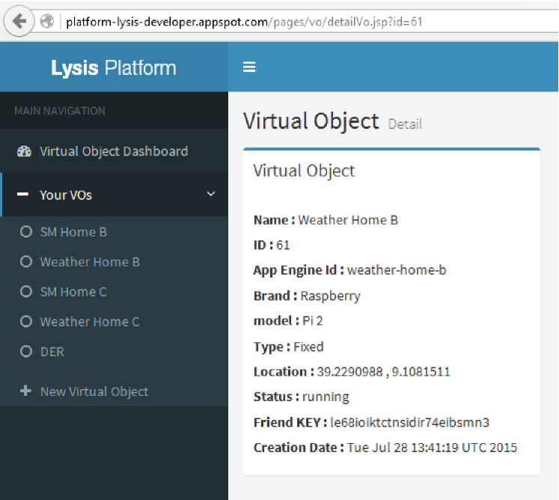Open Virtual Object Dashboard menu item

114,151
